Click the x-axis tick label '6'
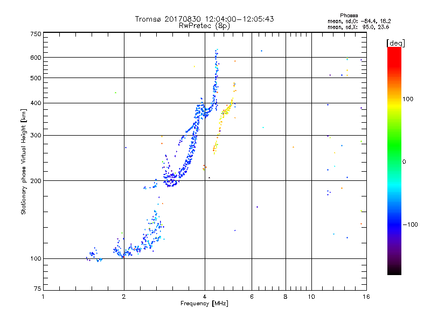The height and width of the screenshot is (323, 431). (252, 297)
